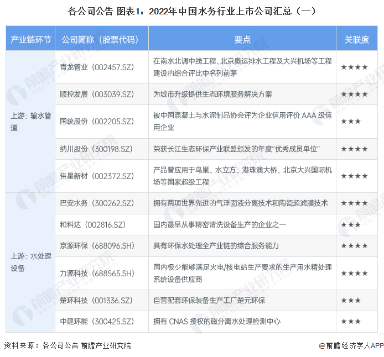Click the three-star rating for 国统股份
Image resolution: width=384 pixels, height=357 pixels.
351,122
